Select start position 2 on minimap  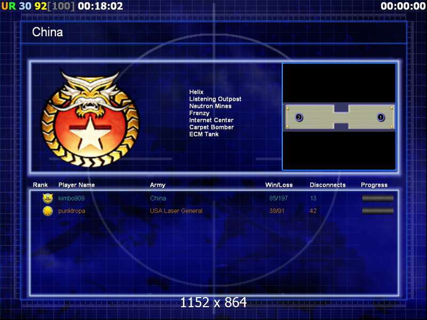point(299,117)
